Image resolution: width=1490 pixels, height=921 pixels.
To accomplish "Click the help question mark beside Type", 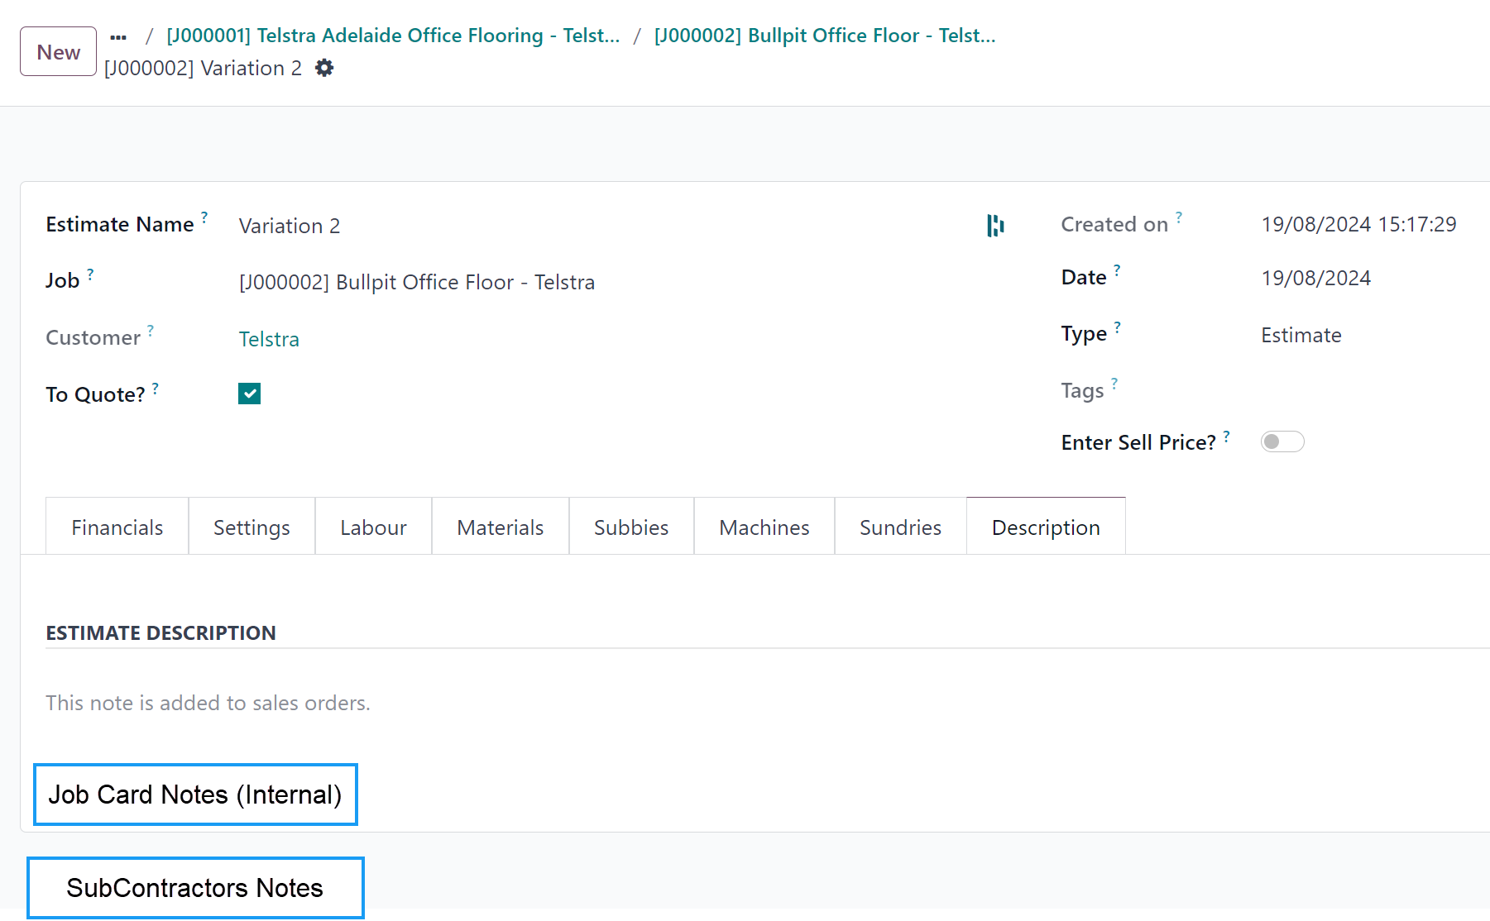I will (1117, 326).
